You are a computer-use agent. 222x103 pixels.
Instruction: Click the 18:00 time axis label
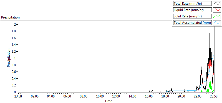coord(165,97)
